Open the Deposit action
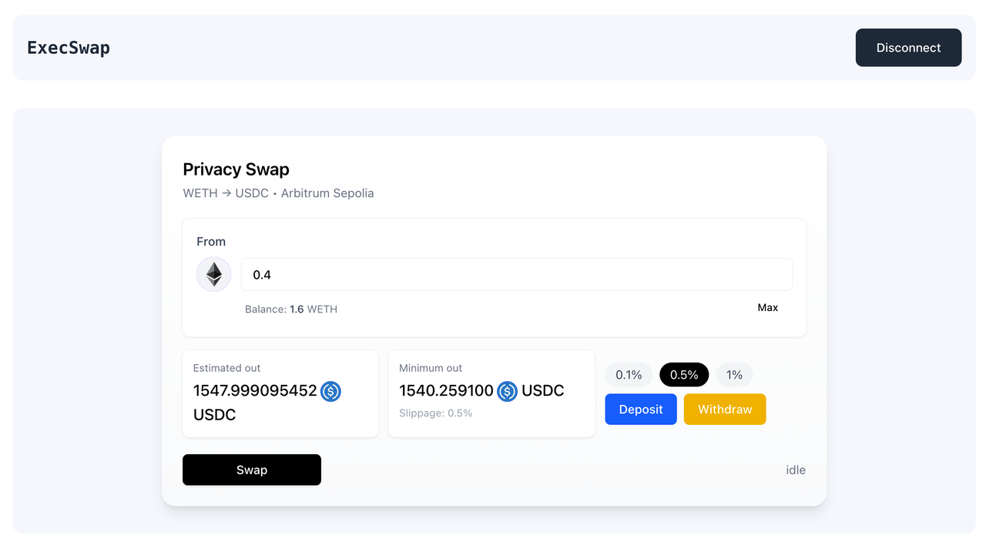This screenshot has height=552, width=986. click(640, 409)
